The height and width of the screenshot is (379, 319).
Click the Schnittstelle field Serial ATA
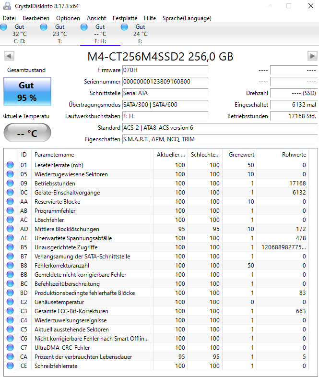point(165,93)
